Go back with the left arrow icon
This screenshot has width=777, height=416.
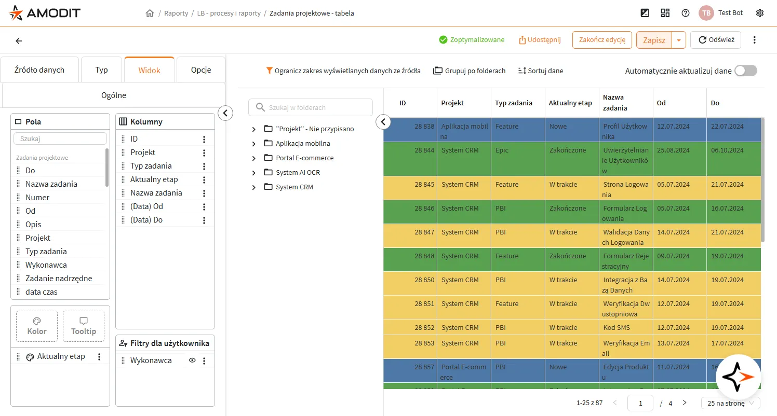pos(19,40)
